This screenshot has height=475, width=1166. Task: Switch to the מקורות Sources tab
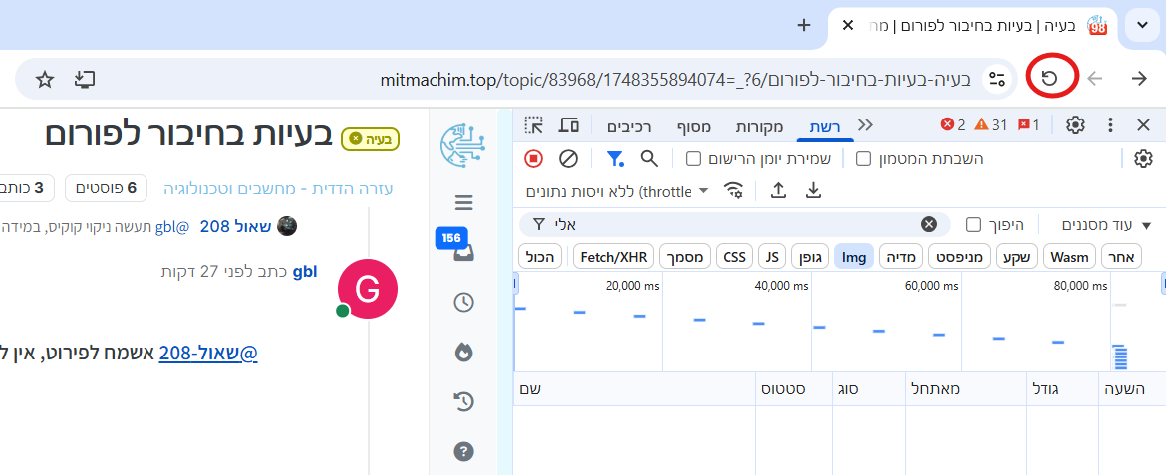(x=760, y=126)
